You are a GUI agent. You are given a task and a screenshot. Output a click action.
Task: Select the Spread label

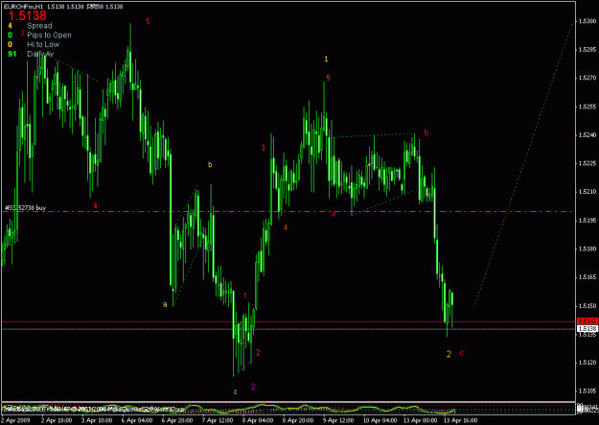pos(39,26)
